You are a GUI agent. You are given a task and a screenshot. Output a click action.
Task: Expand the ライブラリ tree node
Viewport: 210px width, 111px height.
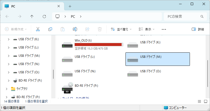coord(6,89)
